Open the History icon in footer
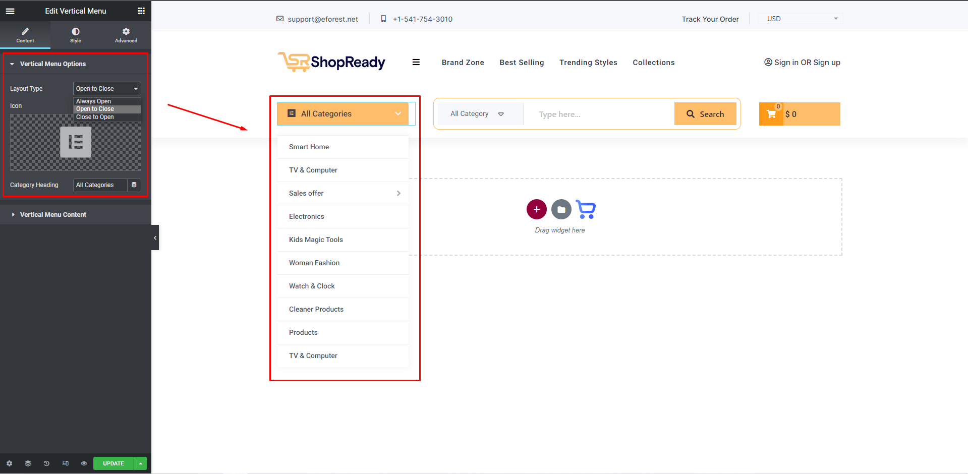968x474 pixels. click(46, 463)
